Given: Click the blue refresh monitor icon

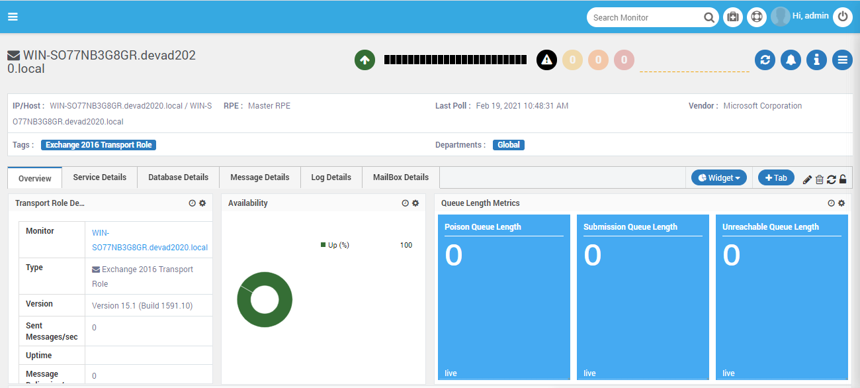Looking at the screenshot, I should pos(765,60).
